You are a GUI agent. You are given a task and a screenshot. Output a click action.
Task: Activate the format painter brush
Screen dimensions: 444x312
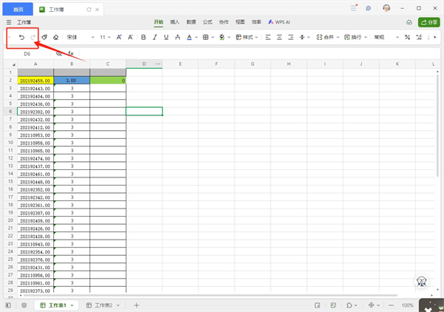[44, 37]
